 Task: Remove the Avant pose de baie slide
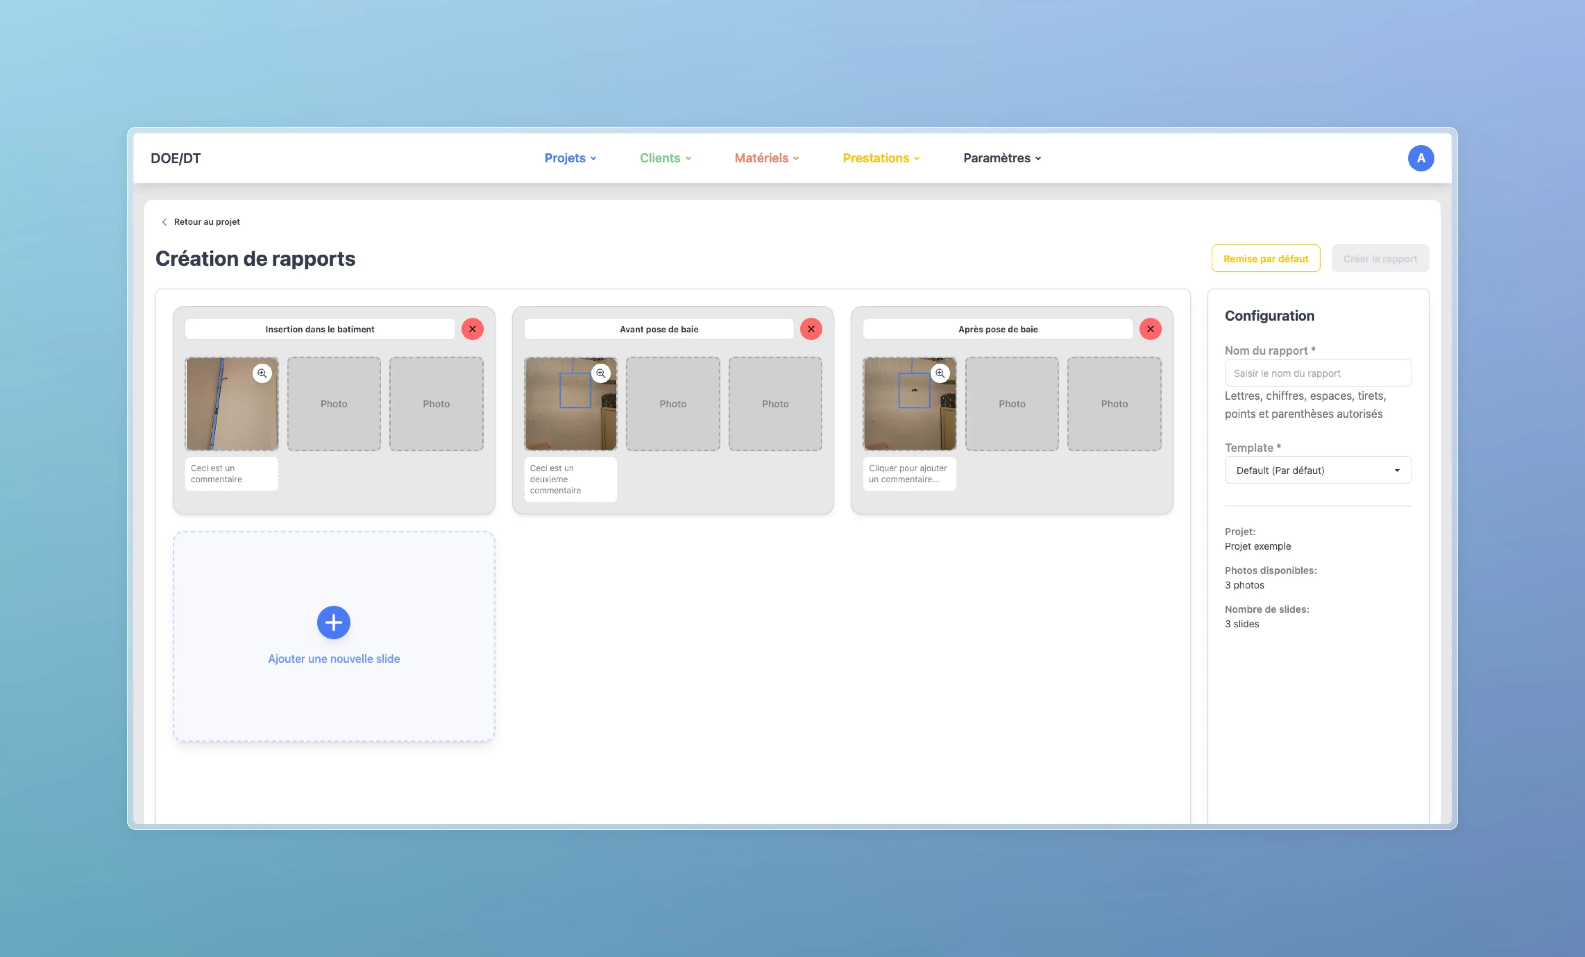tap(811, 329)
